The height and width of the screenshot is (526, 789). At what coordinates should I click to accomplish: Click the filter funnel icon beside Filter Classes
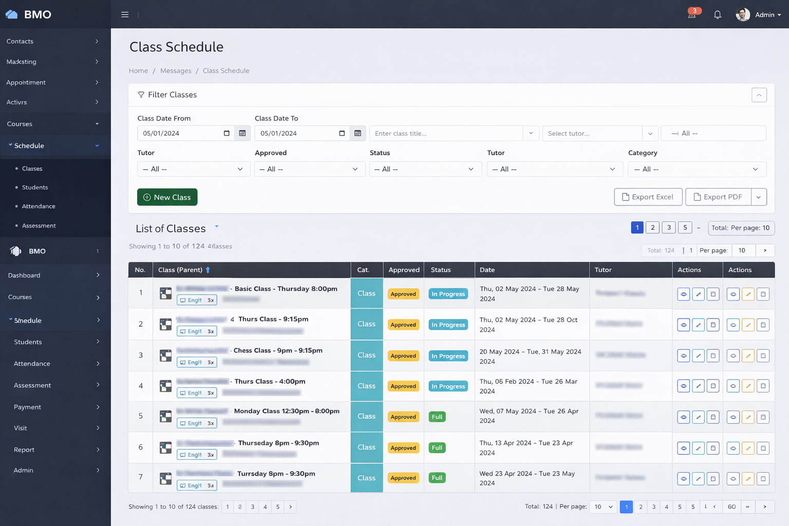[x=141, y=95]
